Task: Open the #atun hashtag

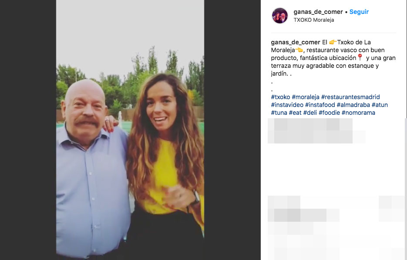Action: click(x=380, y=105)
